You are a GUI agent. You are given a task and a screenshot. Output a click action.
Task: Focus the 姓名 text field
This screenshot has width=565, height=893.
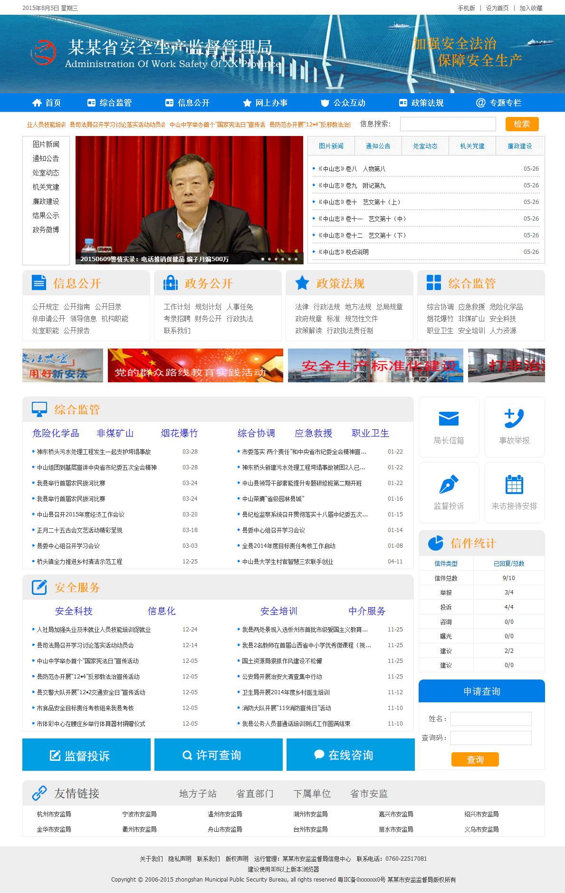pos(490,718)
